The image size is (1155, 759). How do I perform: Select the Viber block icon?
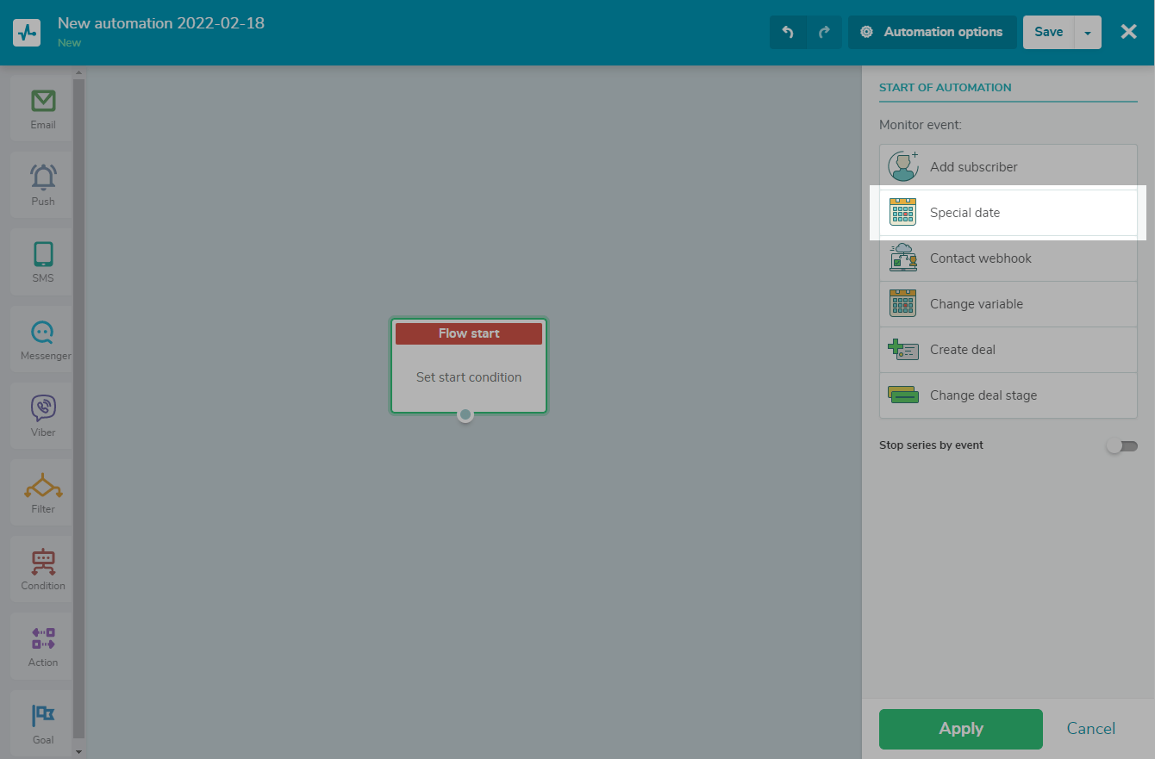pyautogui.click(x=43, y=408)
